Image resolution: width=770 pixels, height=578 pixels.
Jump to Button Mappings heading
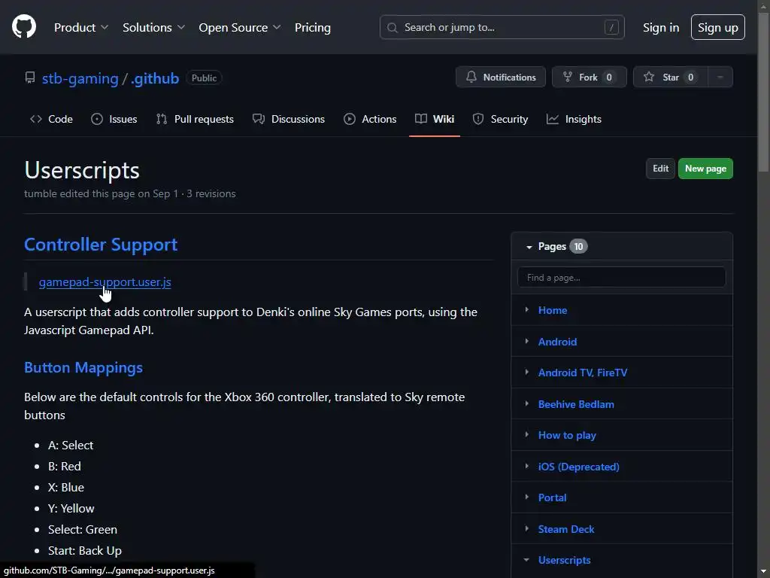(83, 367)
